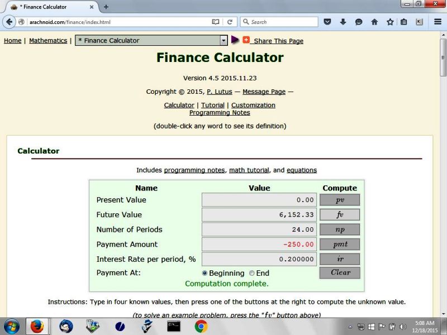Open the Firefox hamburger menu
Image resolution: width=447 pixels, height=335 pixels.
point(438,22)
